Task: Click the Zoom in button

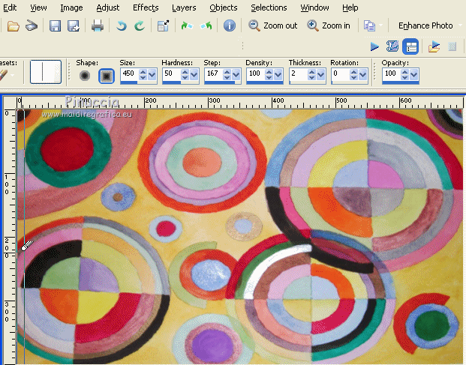Action: coord(329,25)
